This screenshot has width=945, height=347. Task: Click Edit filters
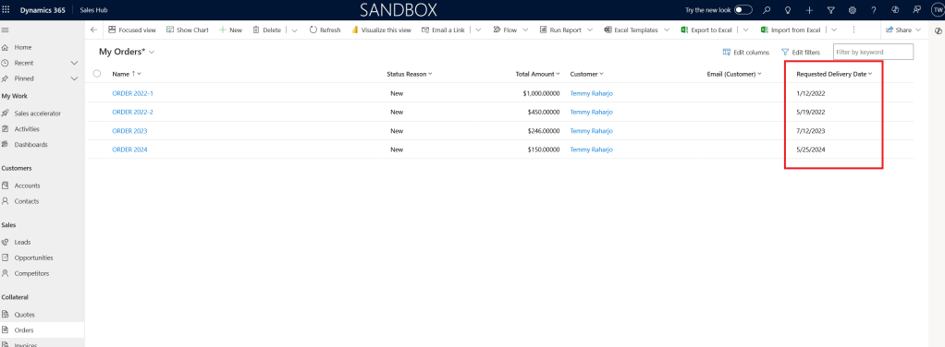tap(800, 53)
